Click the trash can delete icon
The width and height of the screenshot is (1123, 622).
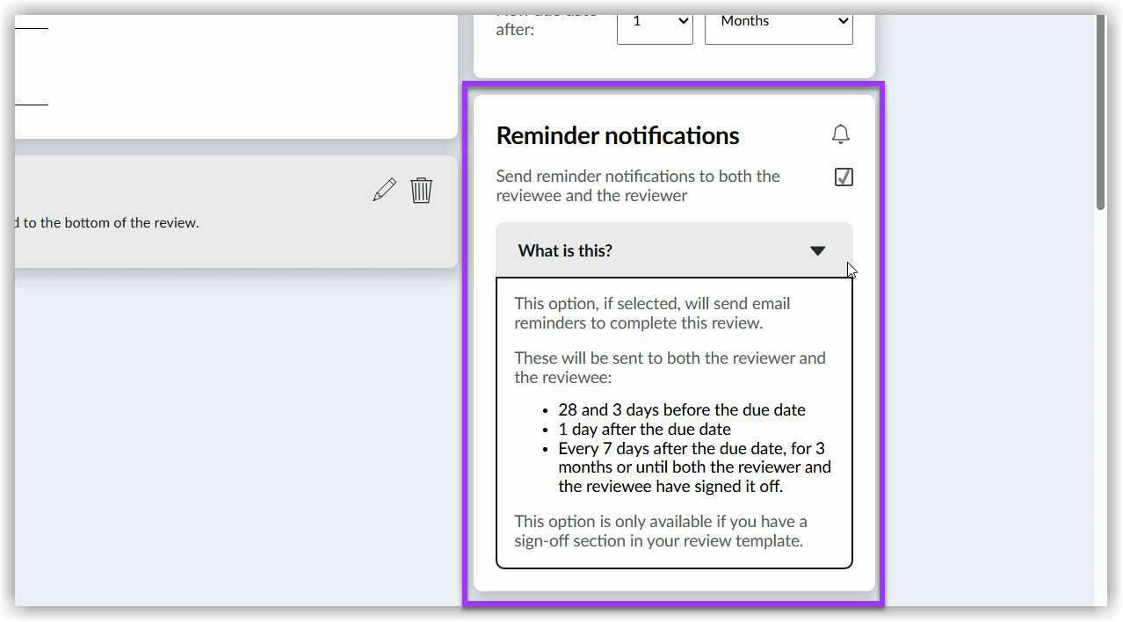click(421, 190)
